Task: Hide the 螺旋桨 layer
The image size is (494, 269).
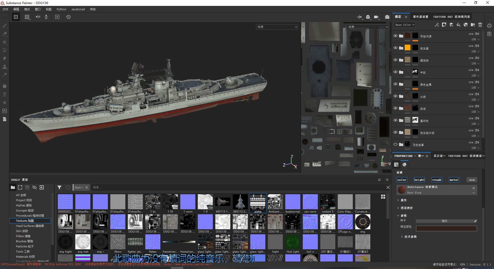Action: tap(395, 60)
